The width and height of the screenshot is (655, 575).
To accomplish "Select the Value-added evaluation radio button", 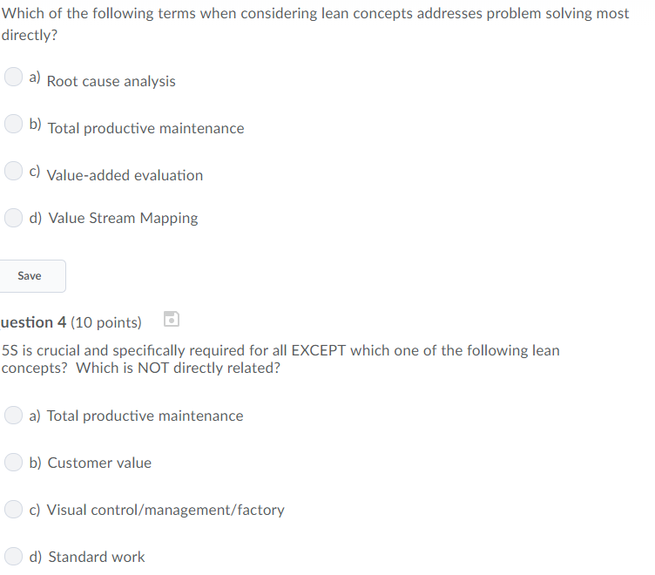I will pos(13,171).
